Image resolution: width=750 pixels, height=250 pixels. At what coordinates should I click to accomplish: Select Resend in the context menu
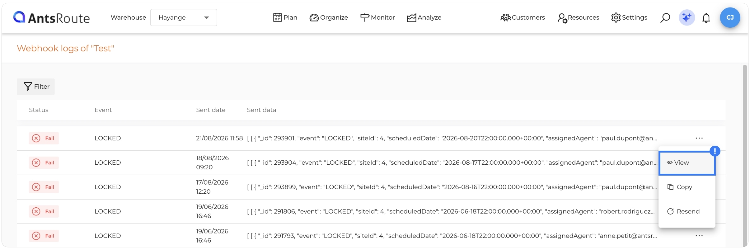[x=687, y=211]
